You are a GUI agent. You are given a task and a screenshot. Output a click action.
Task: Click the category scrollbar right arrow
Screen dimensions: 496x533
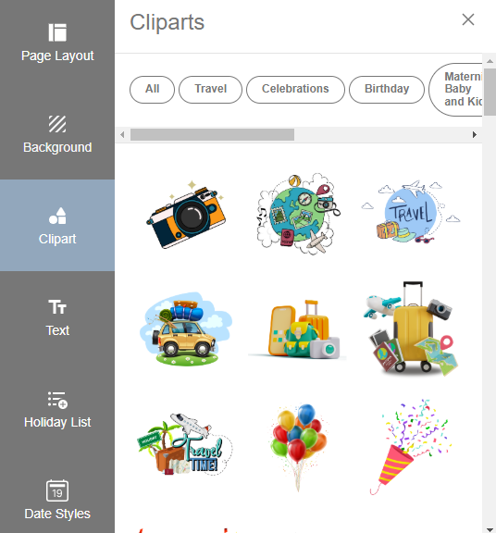coord(475,134)
